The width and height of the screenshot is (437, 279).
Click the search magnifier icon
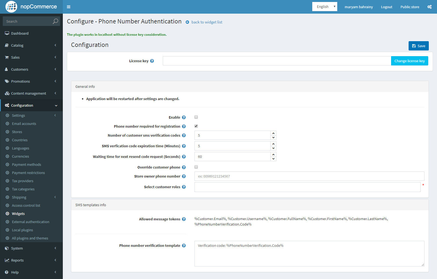point(55,21)
